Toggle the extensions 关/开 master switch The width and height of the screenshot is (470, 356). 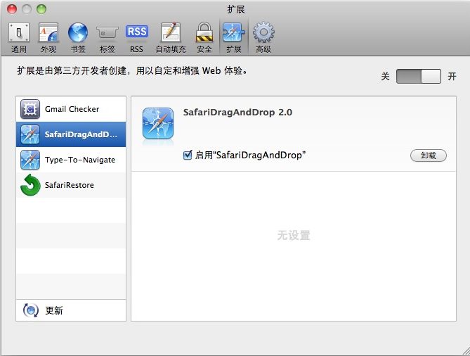[x=419, y=76]
